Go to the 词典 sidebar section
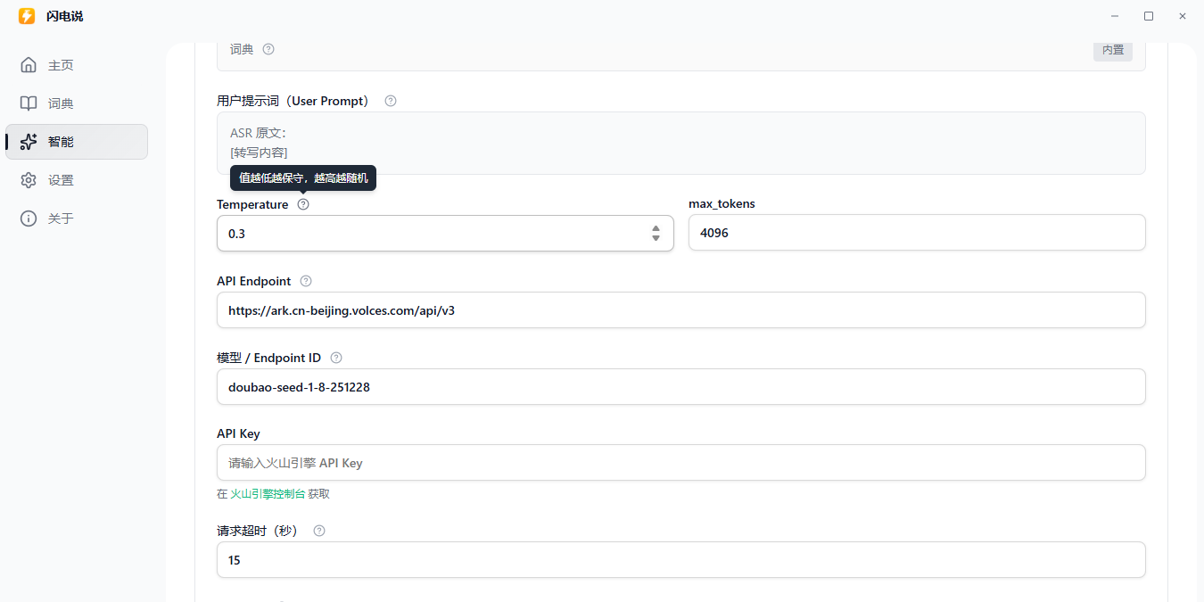 pyautogui.click(x=61, y=103)
